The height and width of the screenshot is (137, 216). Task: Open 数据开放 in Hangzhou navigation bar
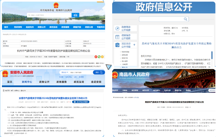pos(77,27)
